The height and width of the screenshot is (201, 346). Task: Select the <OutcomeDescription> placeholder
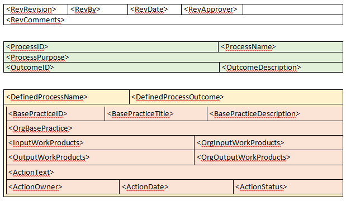click(281, 68)
